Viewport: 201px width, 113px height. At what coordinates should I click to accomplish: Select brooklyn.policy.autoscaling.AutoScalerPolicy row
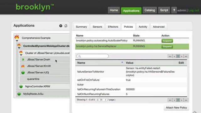[132, 41]
